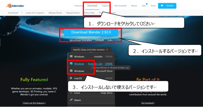Expand macOS, Linux, and other versions dropdown
Image resolution: width=203 pixels, height=107 pixels.
click(x=91, y=50)
